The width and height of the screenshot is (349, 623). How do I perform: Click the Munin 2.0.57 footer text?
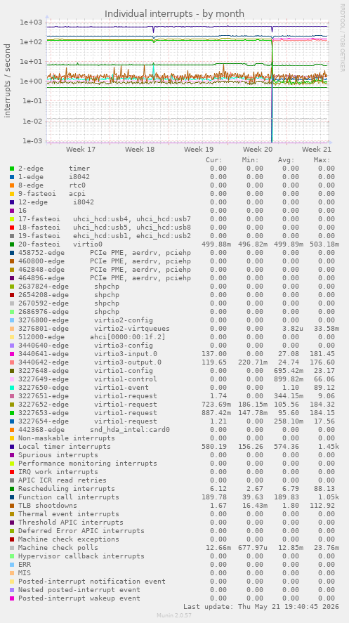coord(174,615)
